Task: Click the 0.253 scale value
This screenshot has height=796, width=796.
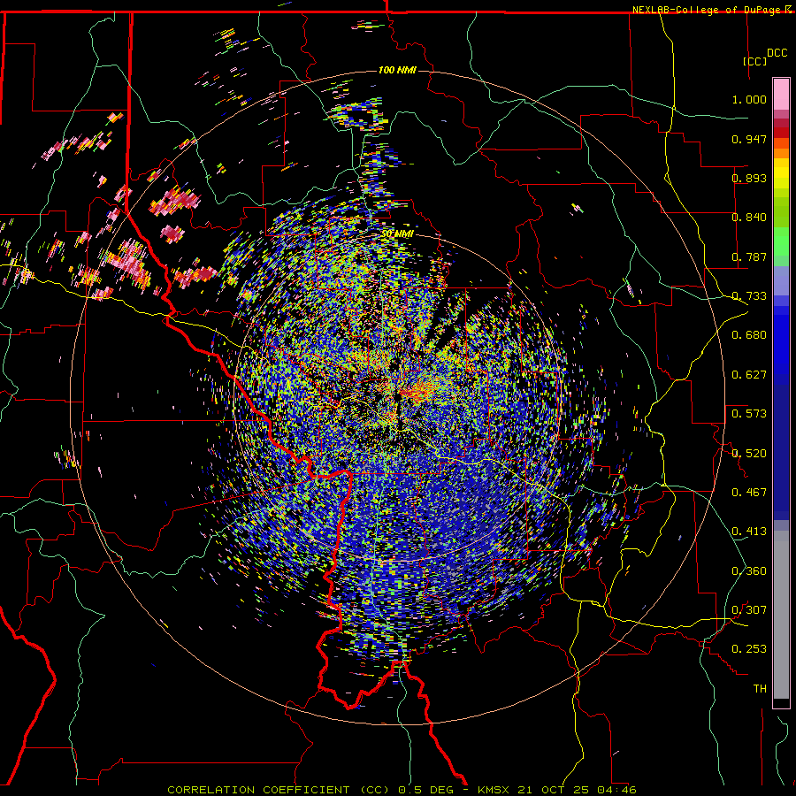Action: [x=749, y=649]
